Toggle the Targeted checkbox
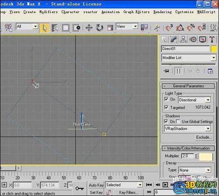 (166, 107)
